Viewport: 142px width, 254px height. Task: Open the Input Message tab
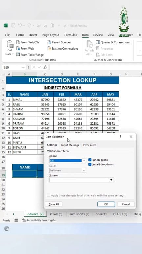click(x=70, y=145)
